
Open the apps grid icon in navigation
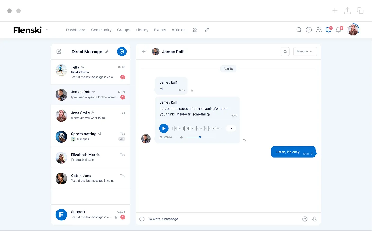click(195, 30)
